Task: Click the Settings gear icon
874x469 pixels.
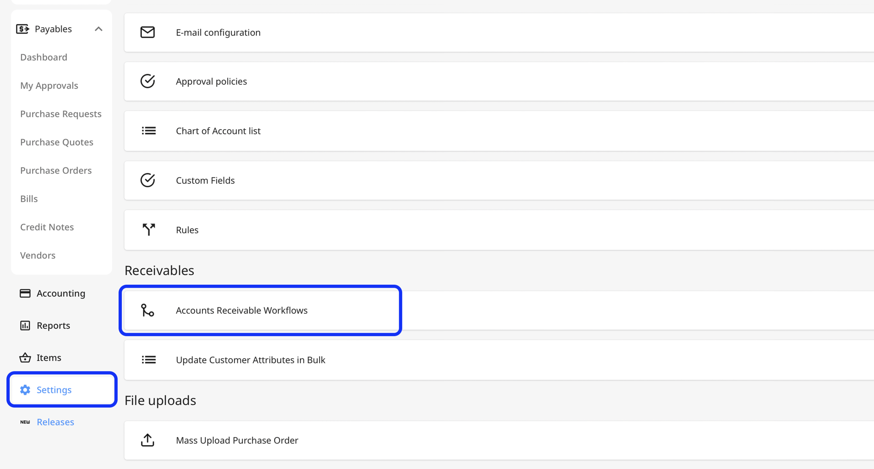Action: [25, 389]
